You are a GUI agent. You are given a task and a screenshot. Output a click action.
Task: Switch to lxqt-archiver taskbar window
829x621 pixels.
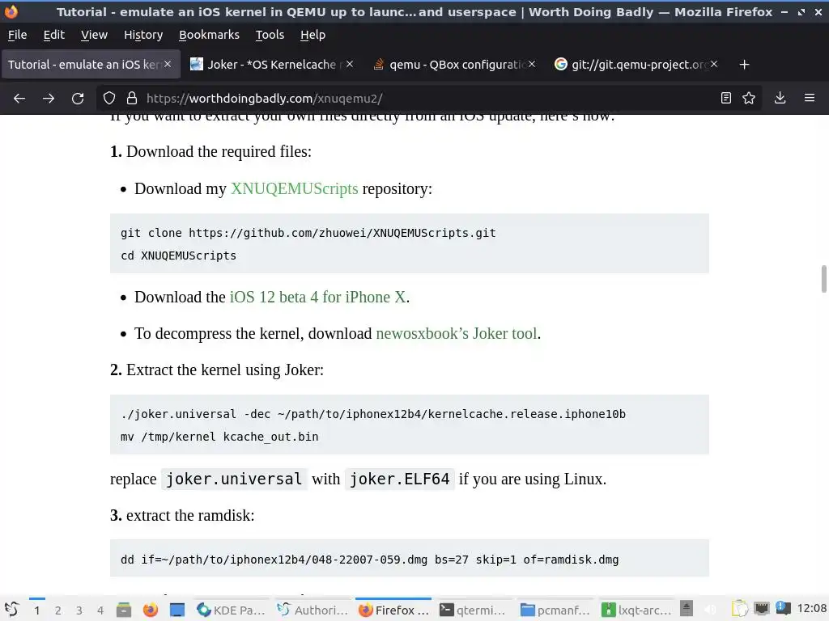click(637, 610)
